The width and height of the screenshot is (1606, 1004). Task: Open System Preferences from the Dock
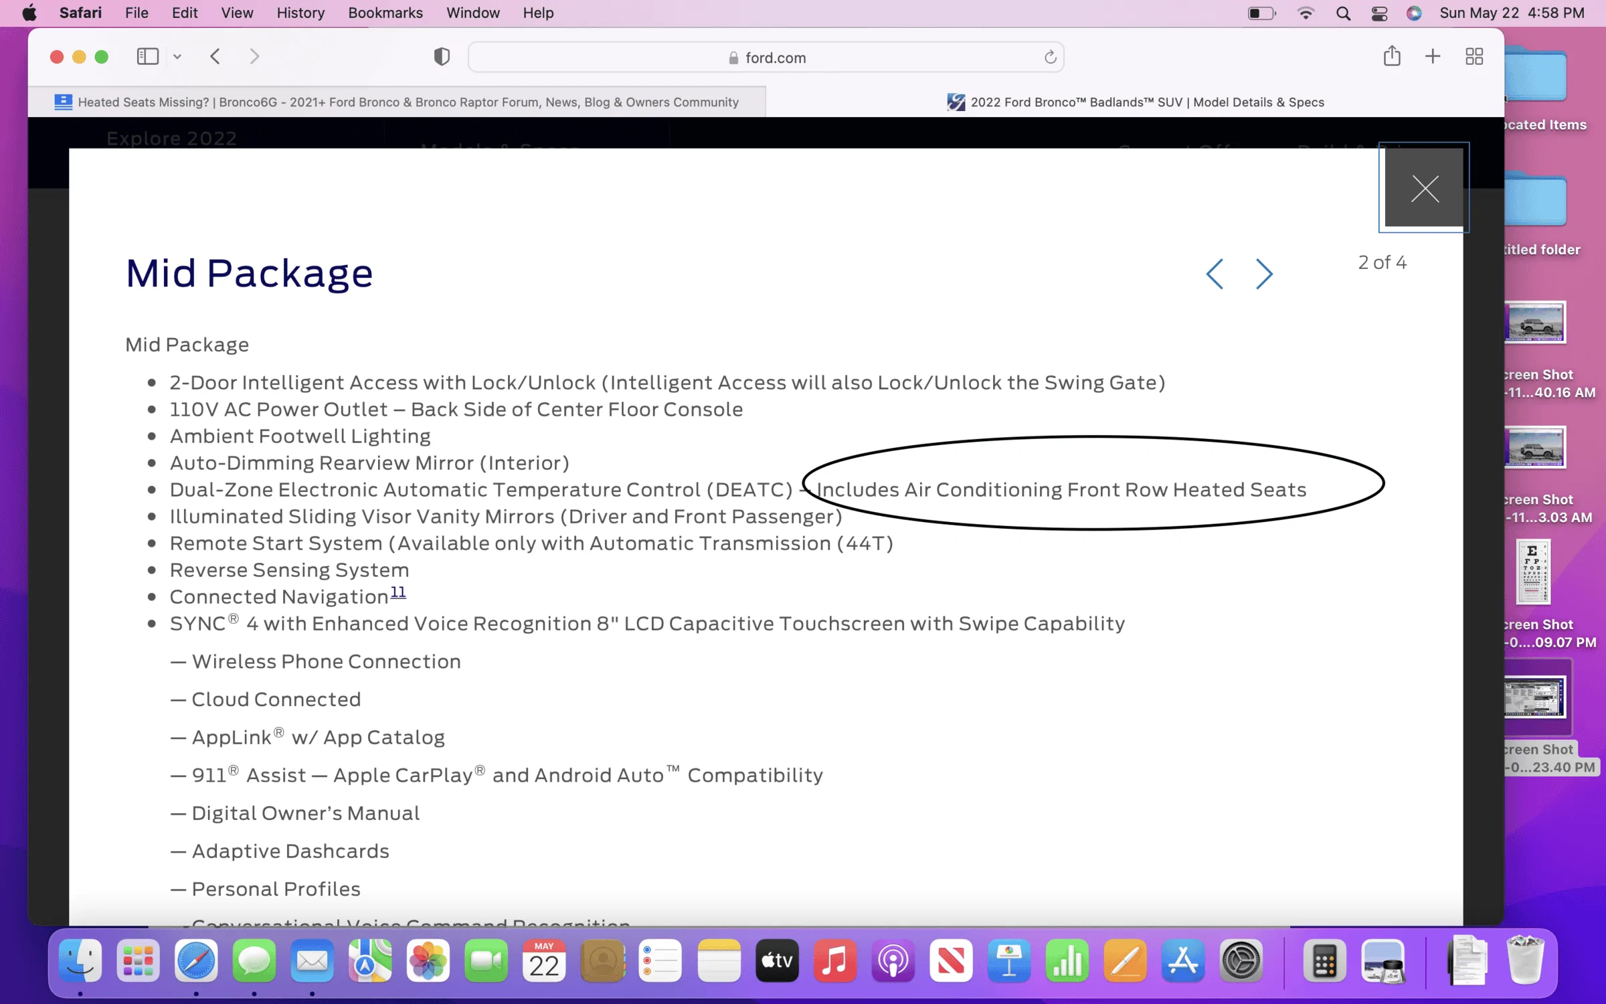coord(1241,961)
